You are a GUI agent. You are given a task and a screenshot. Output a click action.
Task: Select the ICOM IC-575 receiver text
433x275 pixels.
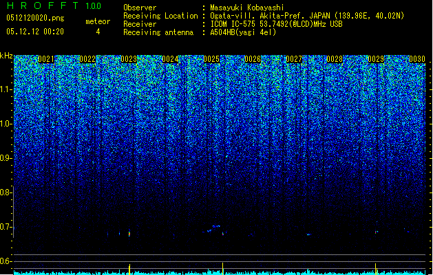tap(276, 24)
